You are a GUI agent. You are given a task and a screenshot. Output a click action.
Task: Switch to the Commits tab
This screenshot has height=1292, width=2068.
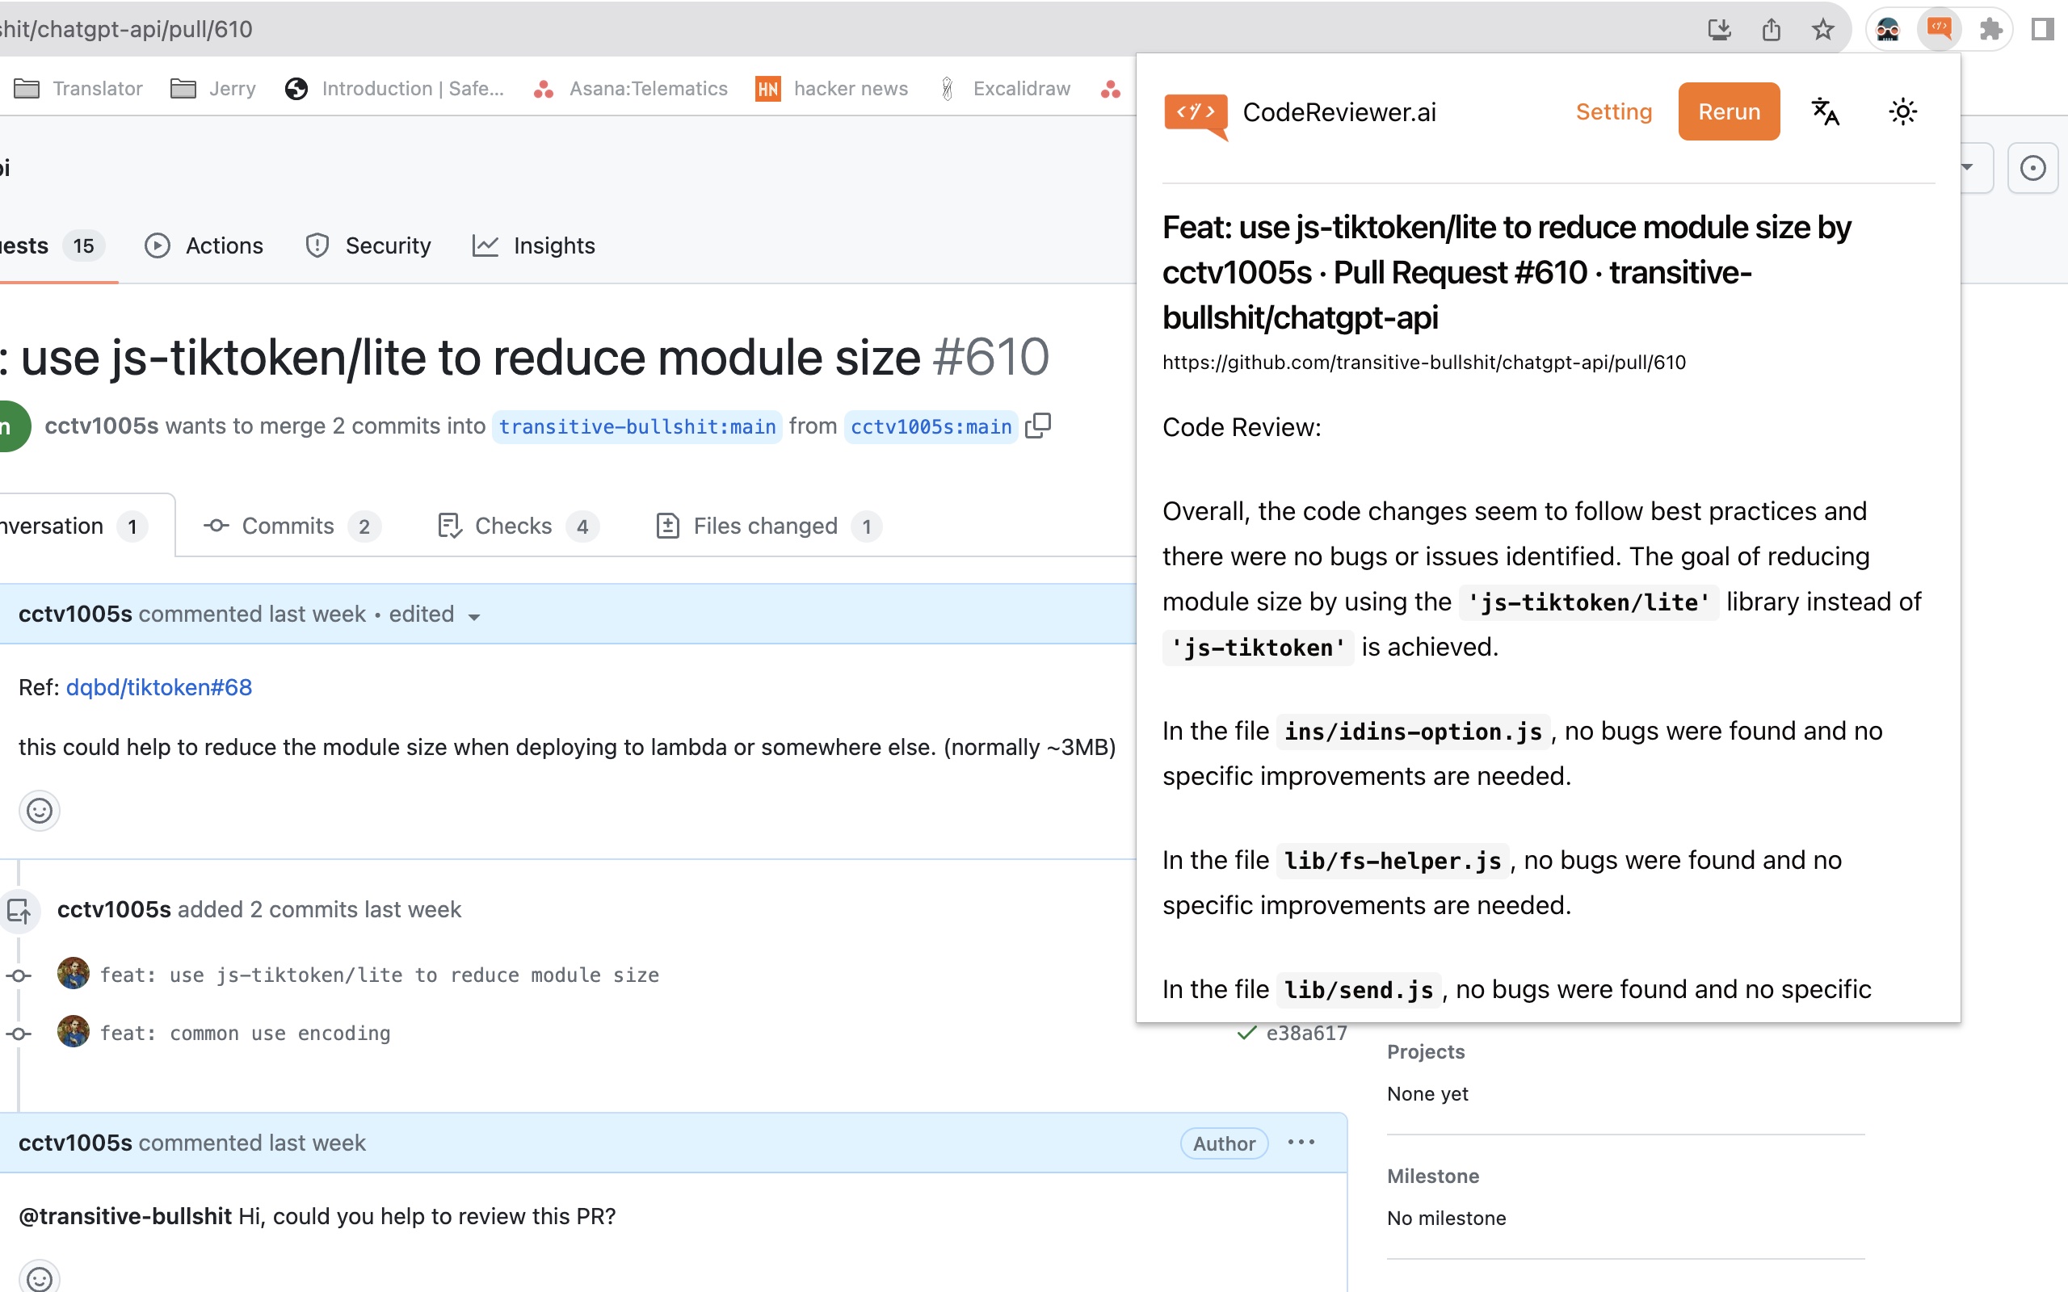click(x=287, y=526)
